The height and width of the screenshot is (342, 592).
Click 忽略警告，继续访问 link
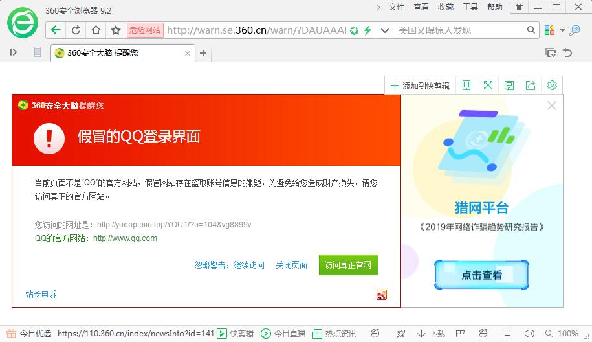click(229, 265)
